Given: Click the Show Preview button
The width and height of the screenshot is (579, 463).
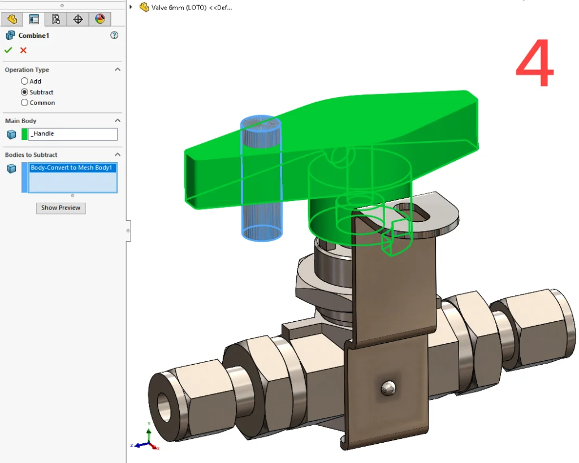Looking at the screenshot, I should 61,208.
